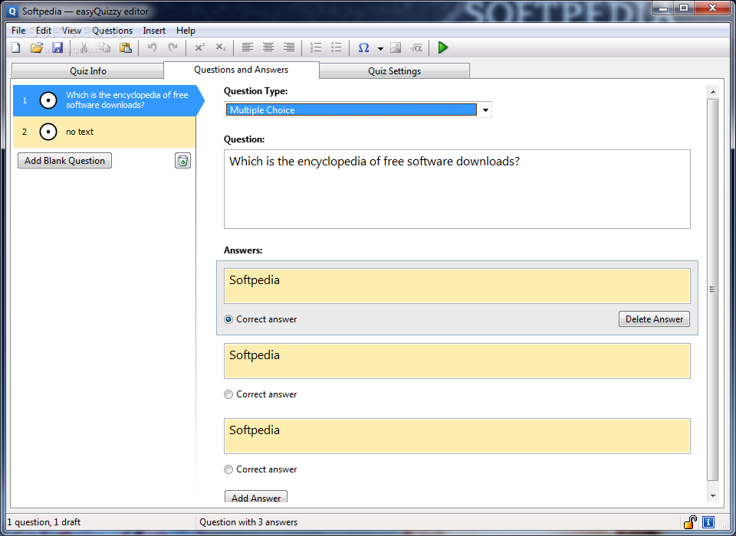The image size is (736, 536).
Task: Click '1 question, 1 draft' status text
Action: pos(44,522)
